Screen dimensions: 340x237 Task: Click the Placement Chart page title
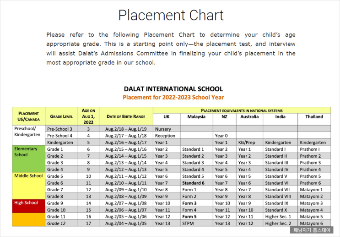171,15
